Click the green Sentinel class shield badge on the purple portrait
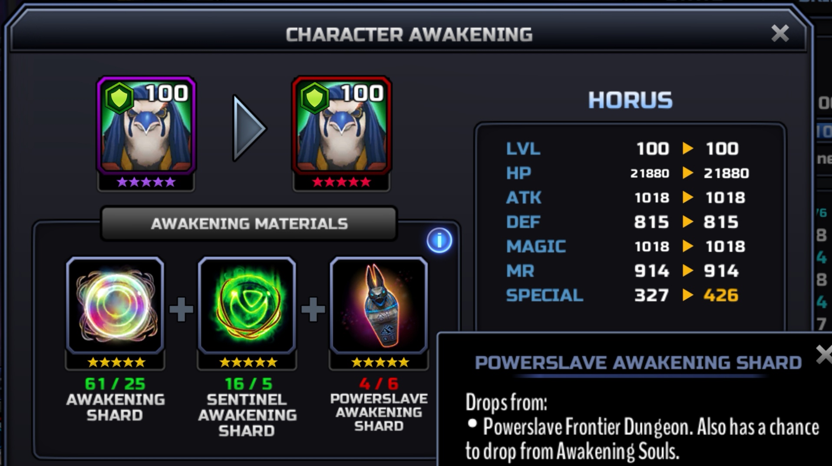 (119, 98)
